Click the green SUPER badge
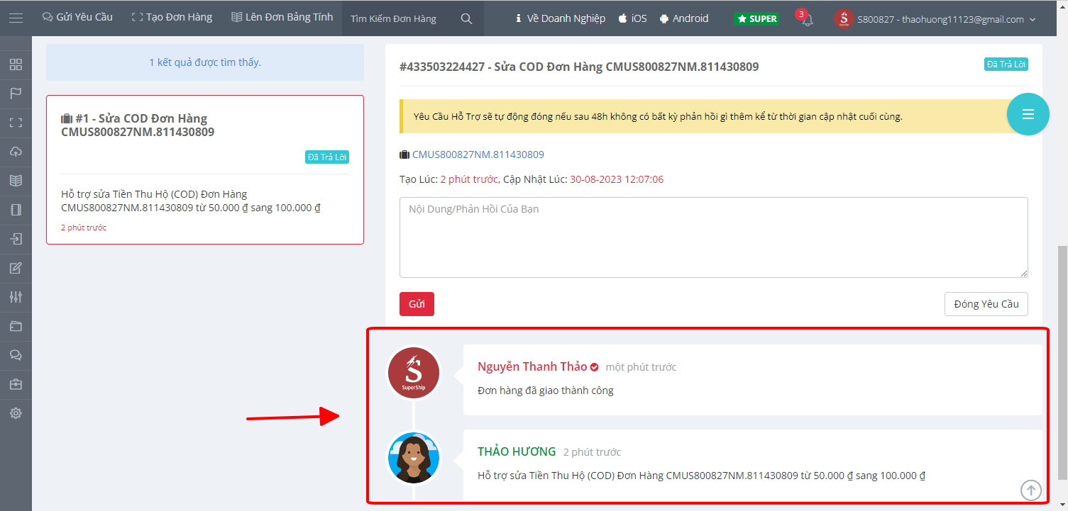Image resolution: width=1068 pixels, height=511 pixels. [x=756, y=18]
